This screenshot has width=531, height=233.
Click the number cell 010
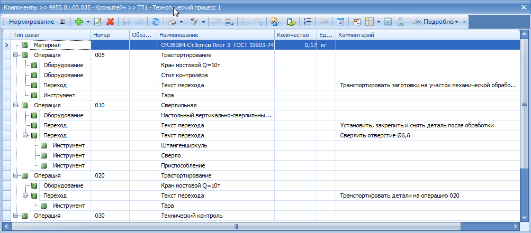click(x=110, y=105)
